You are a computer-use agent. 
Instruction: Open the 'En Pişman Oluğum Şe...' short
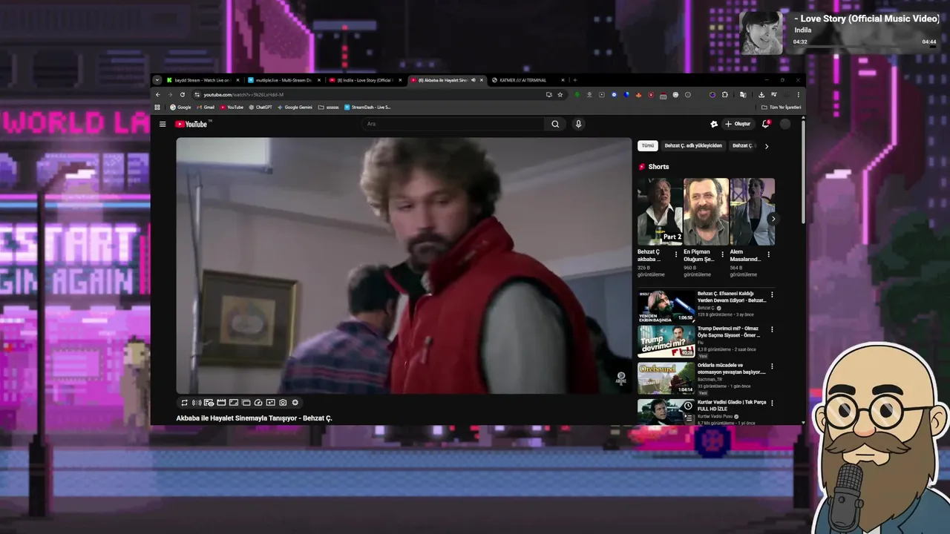click(706, 211)
